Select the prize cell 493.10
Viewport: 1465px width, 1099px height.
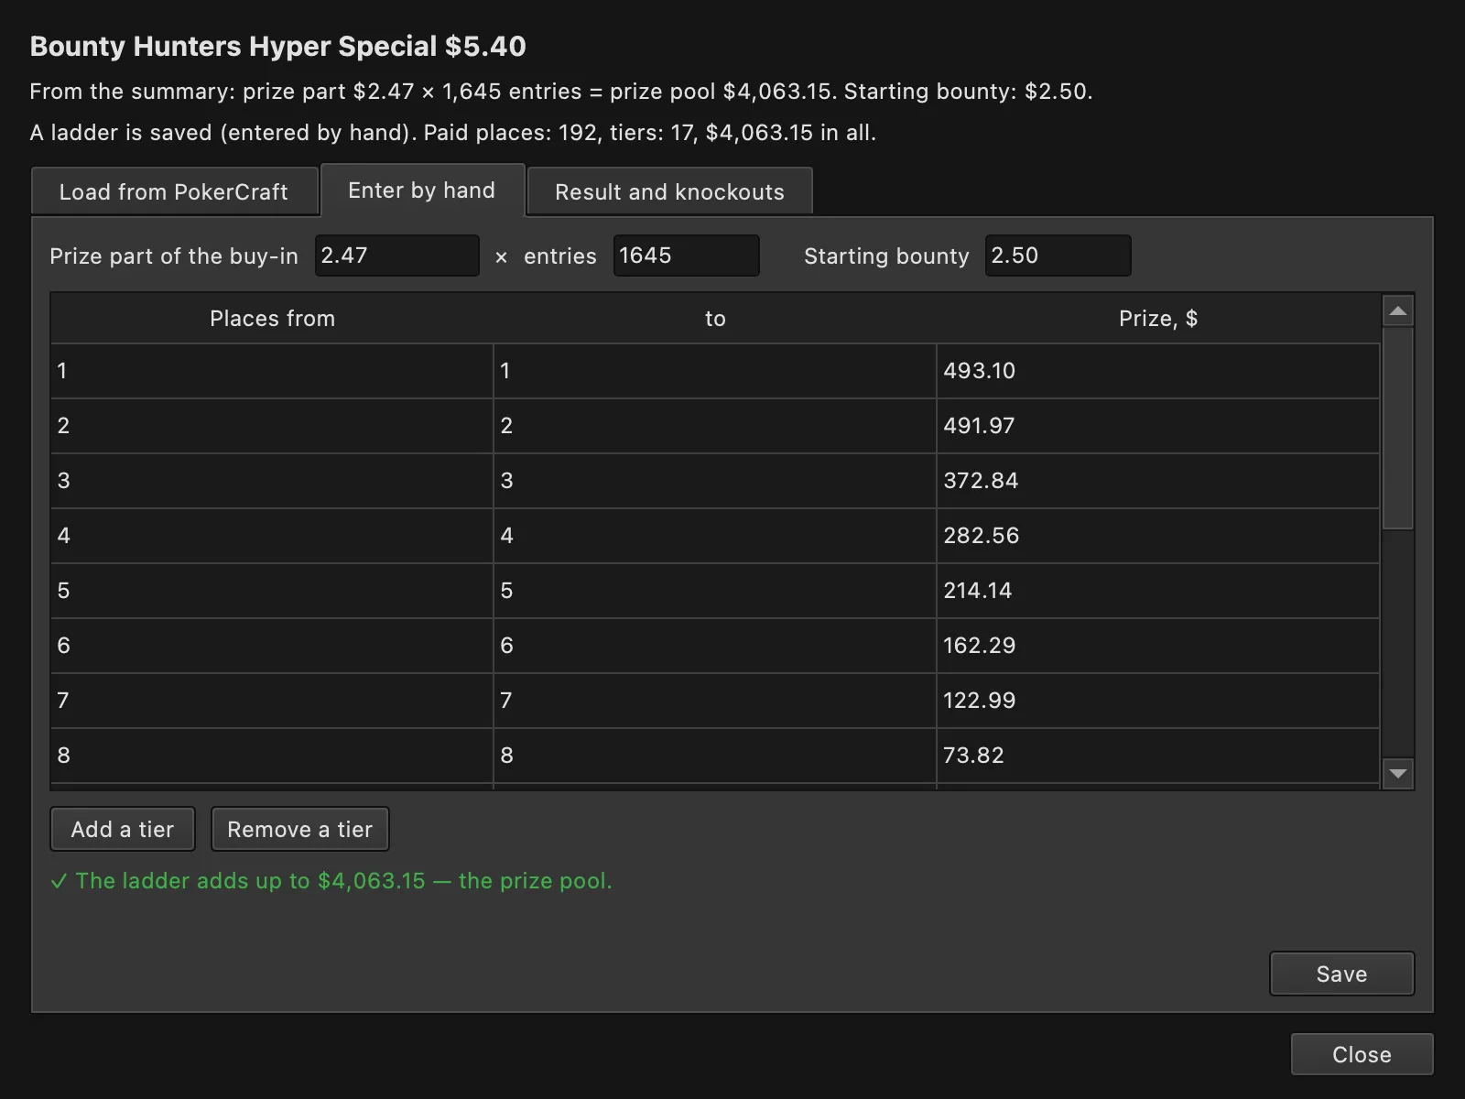click(1158, 371)
